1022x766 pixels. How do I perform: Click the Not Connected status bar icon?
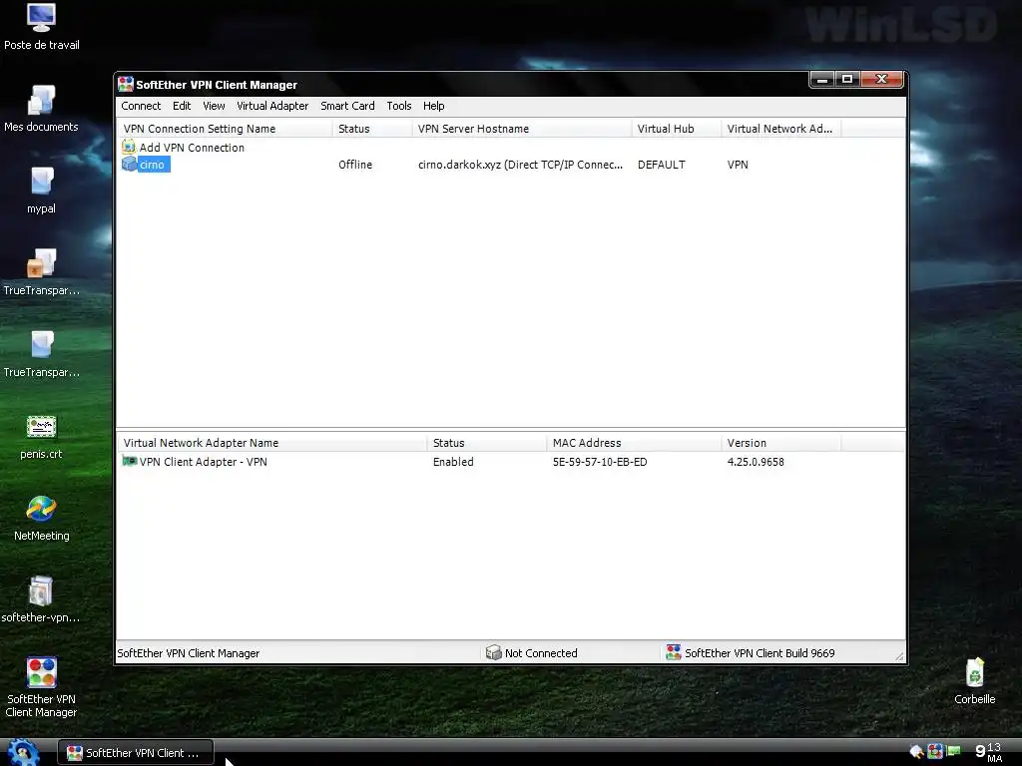tap(493, 652)
